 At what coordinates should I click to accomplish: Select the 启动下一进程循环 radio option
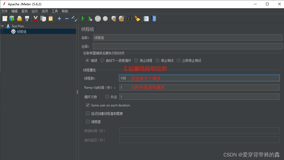tap(102, 60)
